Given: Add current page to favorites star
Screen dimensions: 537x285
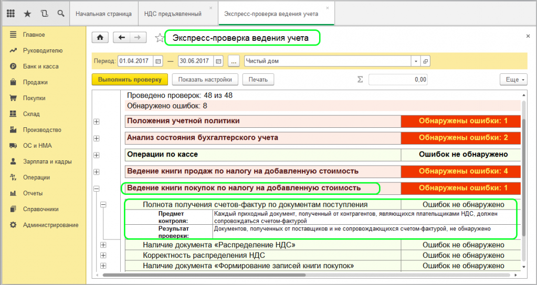Looking at the screenshot, I should (x=159, y=38).
